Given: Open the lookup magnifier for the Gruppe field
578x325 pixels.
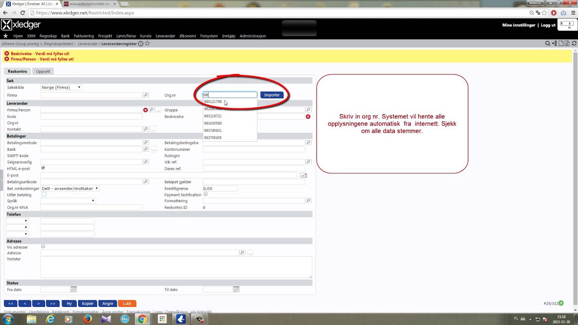Looking at the screenshot, I should [x=308, y=110].
